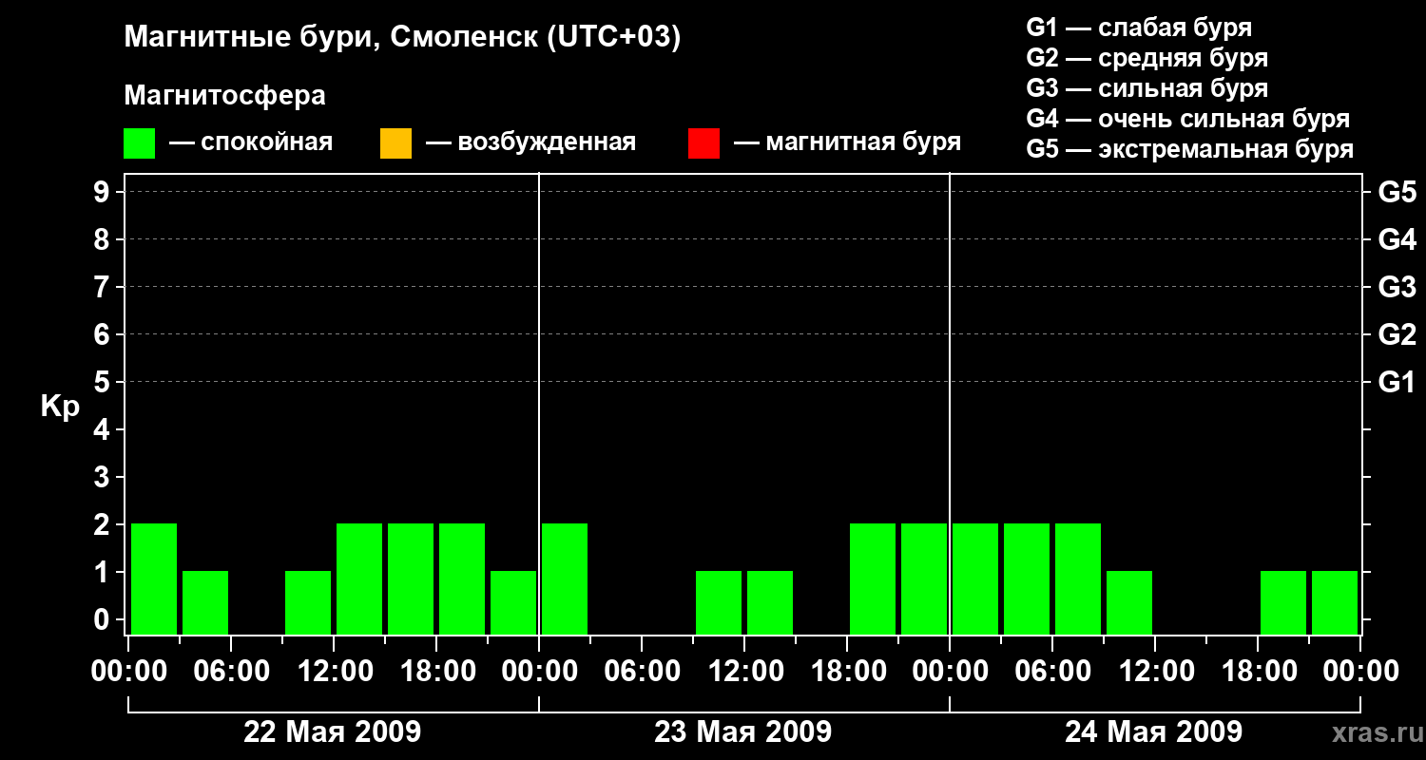
Task: Click the 'G4 — очень сильная буря' legend line
Action: (1188, 119)
